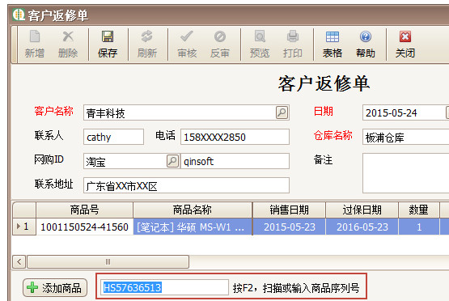This screenshot has width=449, height=301.
Task: Click the 审核 (Approve) checkmark icon
Action: point(187,36)
